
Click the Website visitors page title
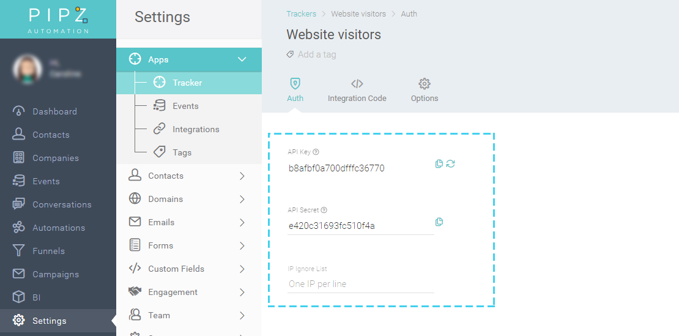[x=333, y=35]
